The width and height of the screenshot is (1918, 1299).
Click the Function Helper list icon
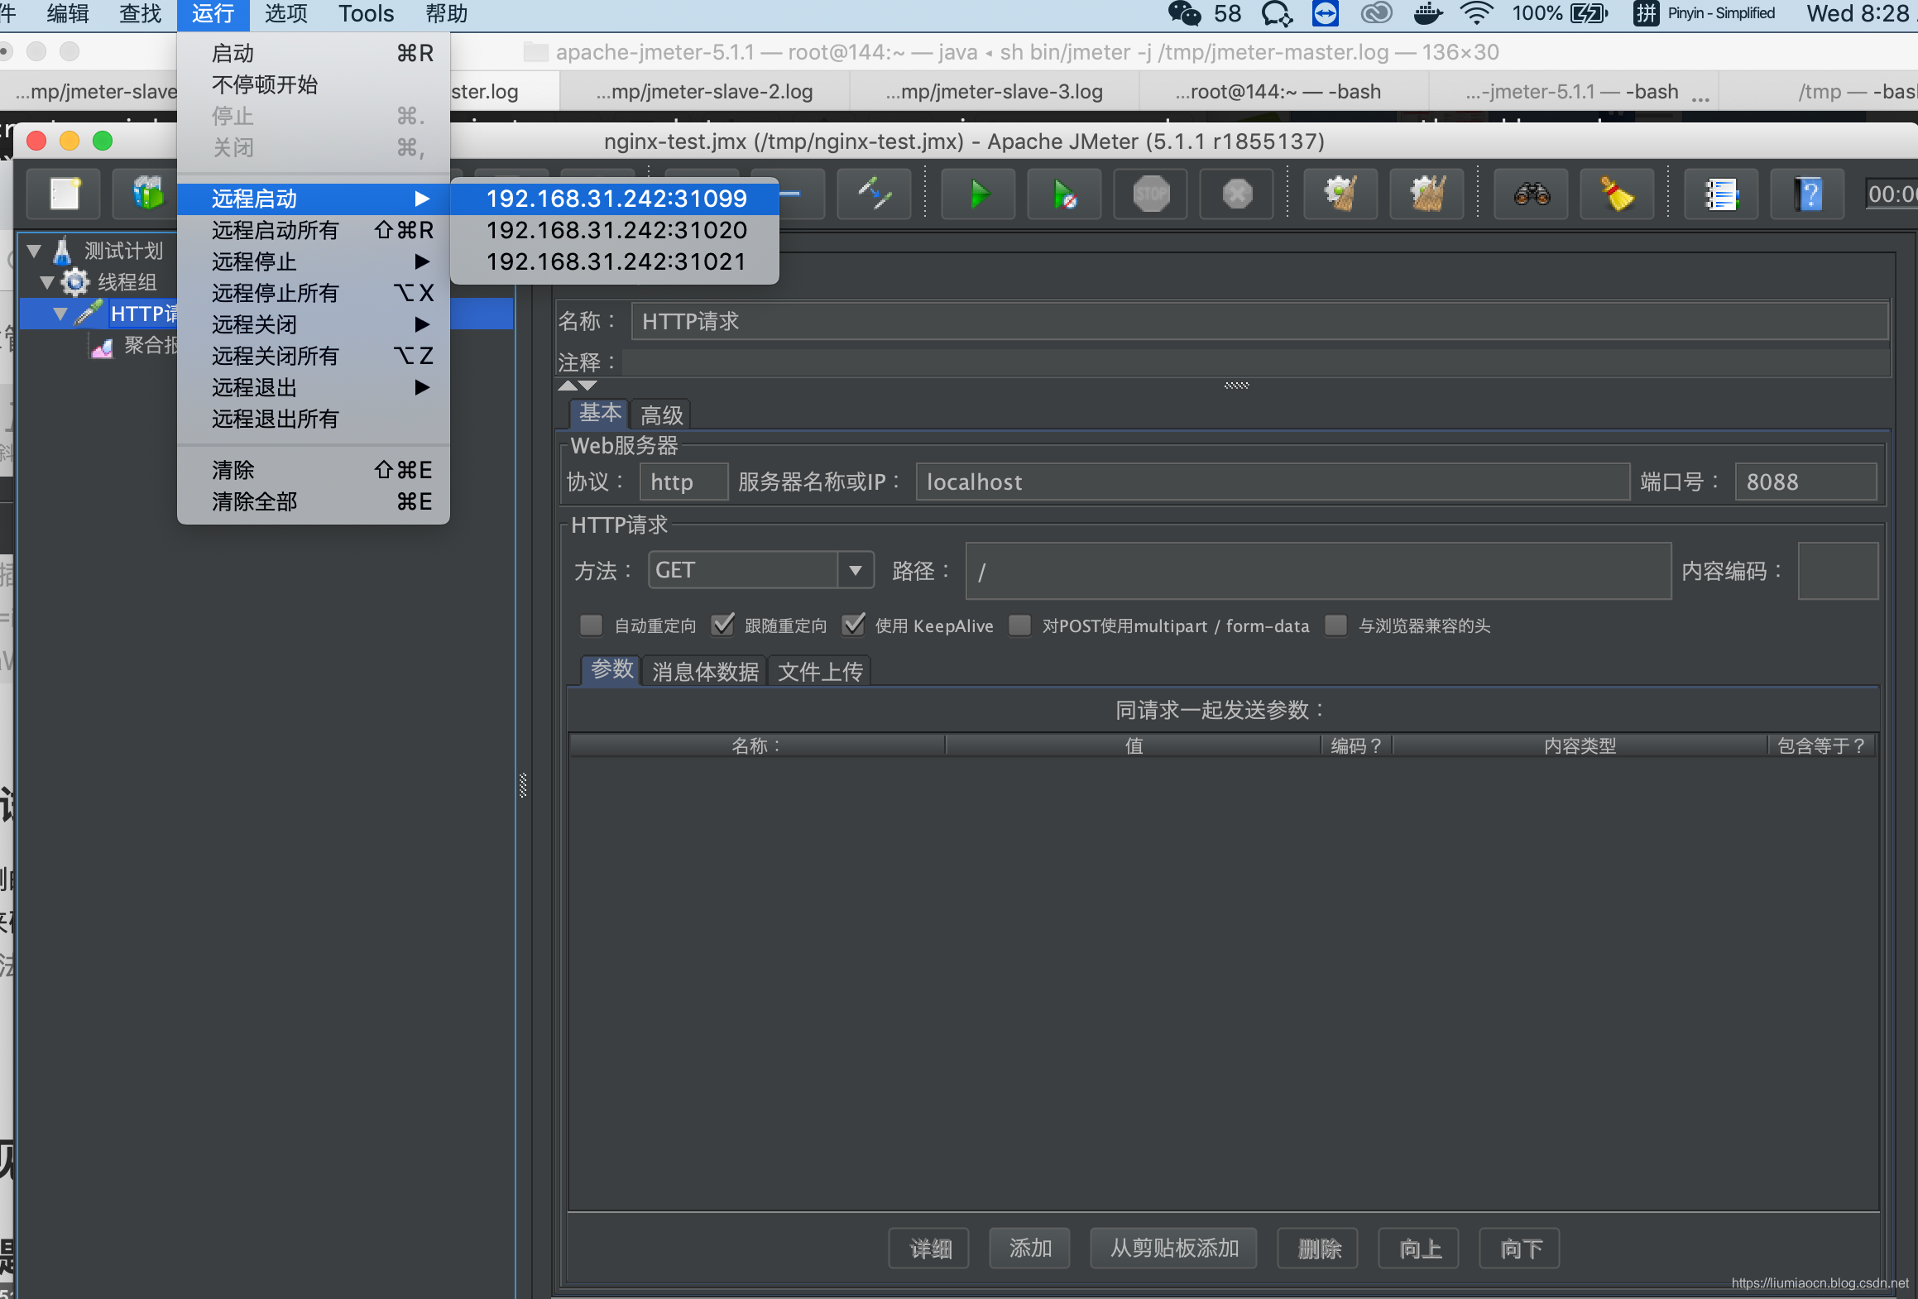[1721, 195]
